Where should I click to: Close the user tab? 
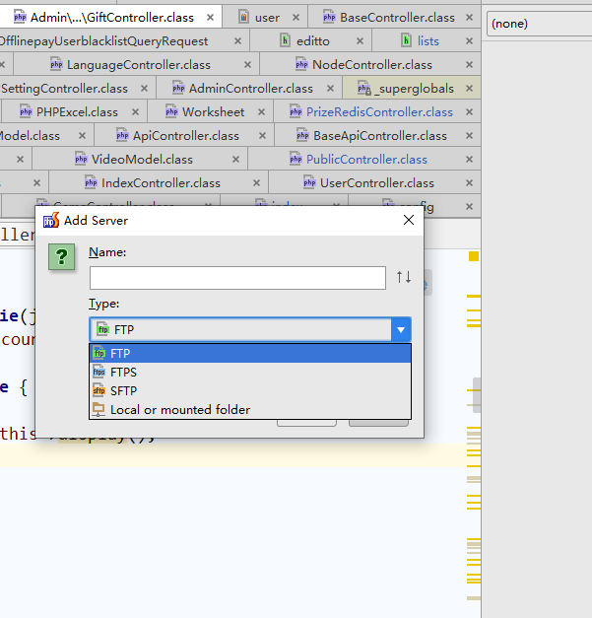[x=296, y=18]
